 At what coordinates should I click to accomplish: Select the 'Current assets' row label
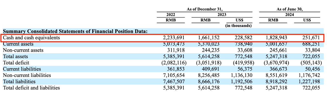(18, 44)
